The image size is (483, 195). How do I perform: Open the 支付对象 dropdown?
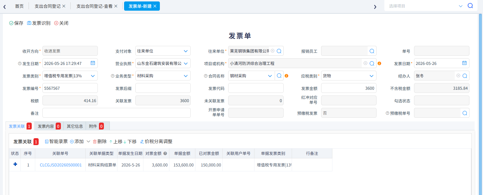[186, 51]
